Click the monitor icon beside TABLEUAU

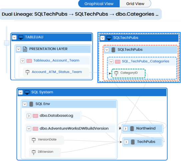[21, 38]
